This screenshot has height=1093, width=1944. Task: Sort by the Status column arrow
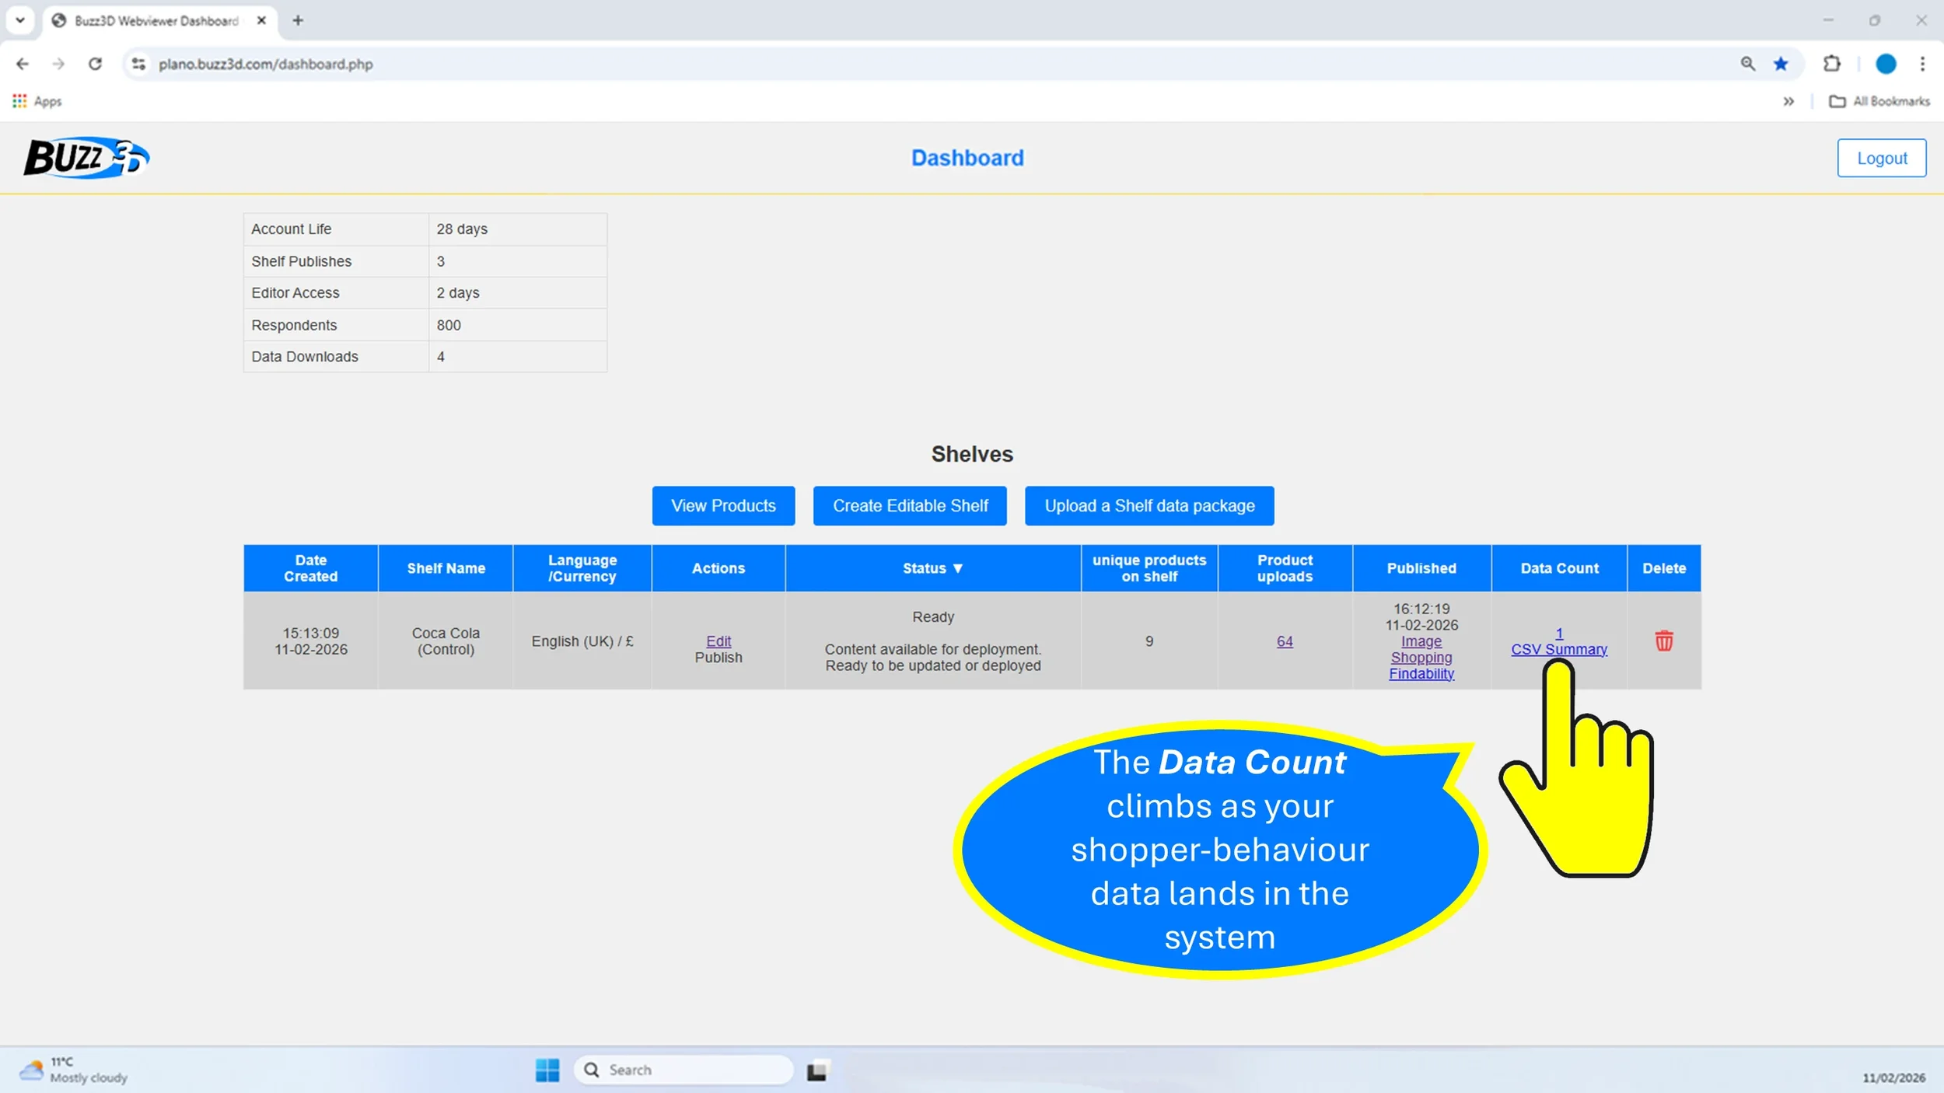pos(957,568)
